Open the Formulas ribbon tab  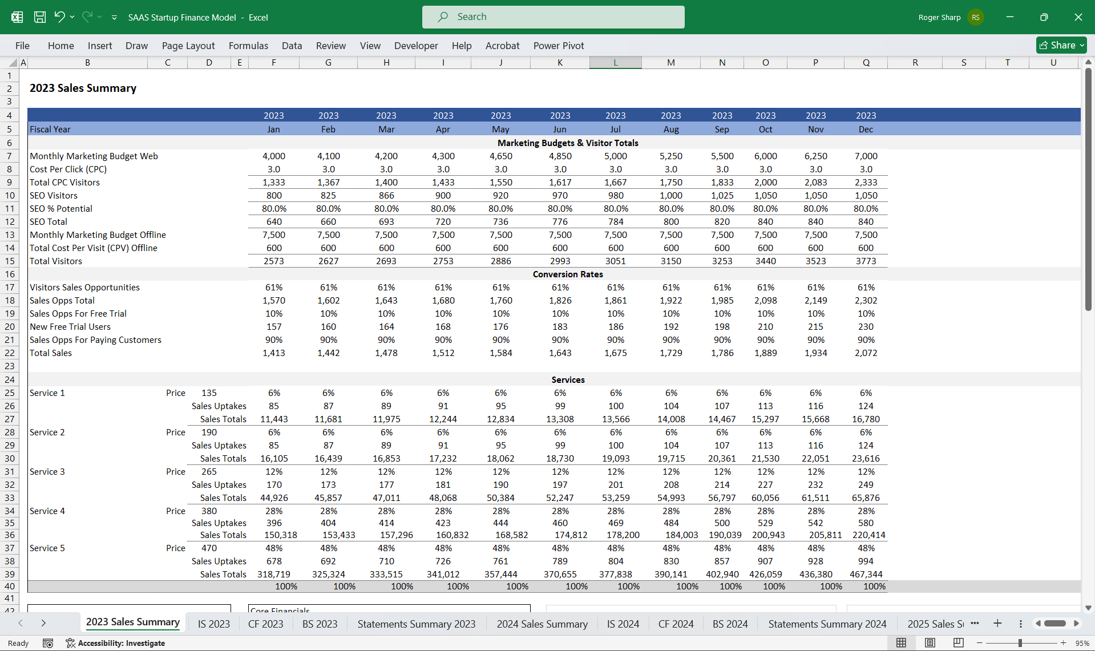pos(248,46)
